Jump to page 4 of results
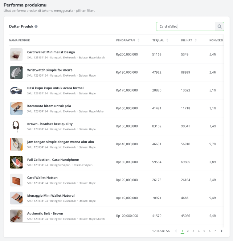The width and height of the screenshot is (233, 241). [199, 231]
